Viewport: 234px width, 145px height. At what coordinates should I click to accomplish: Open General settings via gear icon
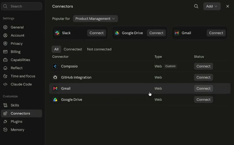click(5, 27)
